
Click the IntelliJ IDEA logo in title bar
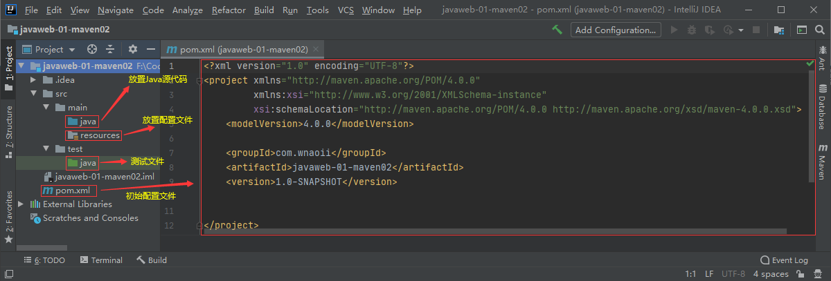(10, 10)
